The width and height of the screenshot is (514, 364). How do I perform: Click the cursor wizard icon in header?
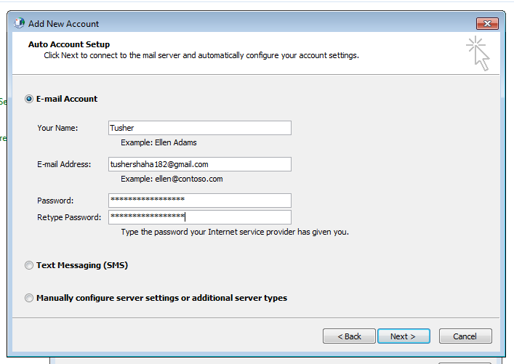pyautogui.click(x=478, y=54)
